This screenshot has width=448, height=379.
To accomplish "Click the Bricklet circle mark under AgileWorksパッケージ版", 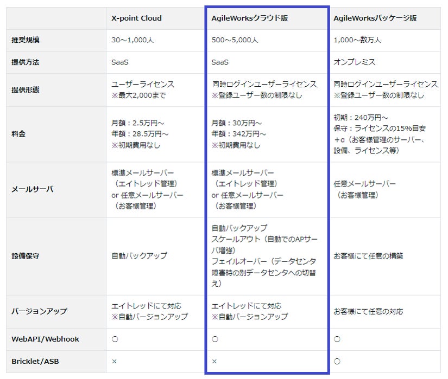I will pos(337,361).
